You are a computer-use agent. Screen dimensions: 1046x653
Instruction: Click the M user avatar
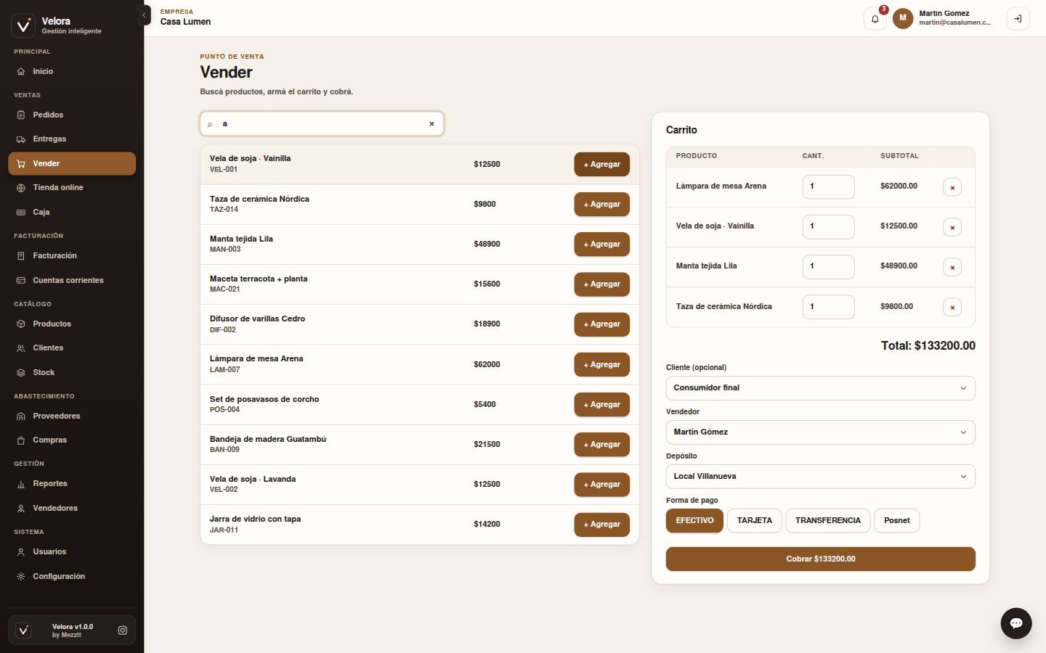coord(903,18)
